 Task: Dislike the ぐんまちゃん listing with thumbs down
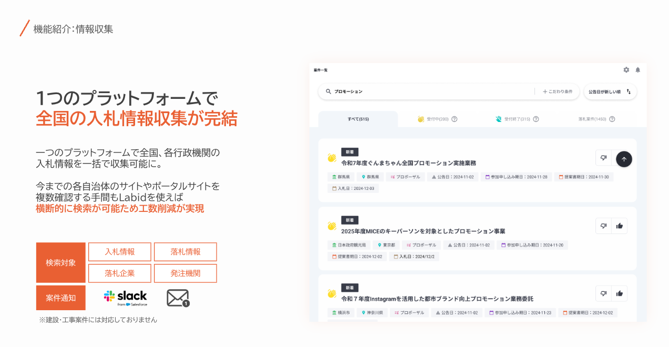point(604,158)
